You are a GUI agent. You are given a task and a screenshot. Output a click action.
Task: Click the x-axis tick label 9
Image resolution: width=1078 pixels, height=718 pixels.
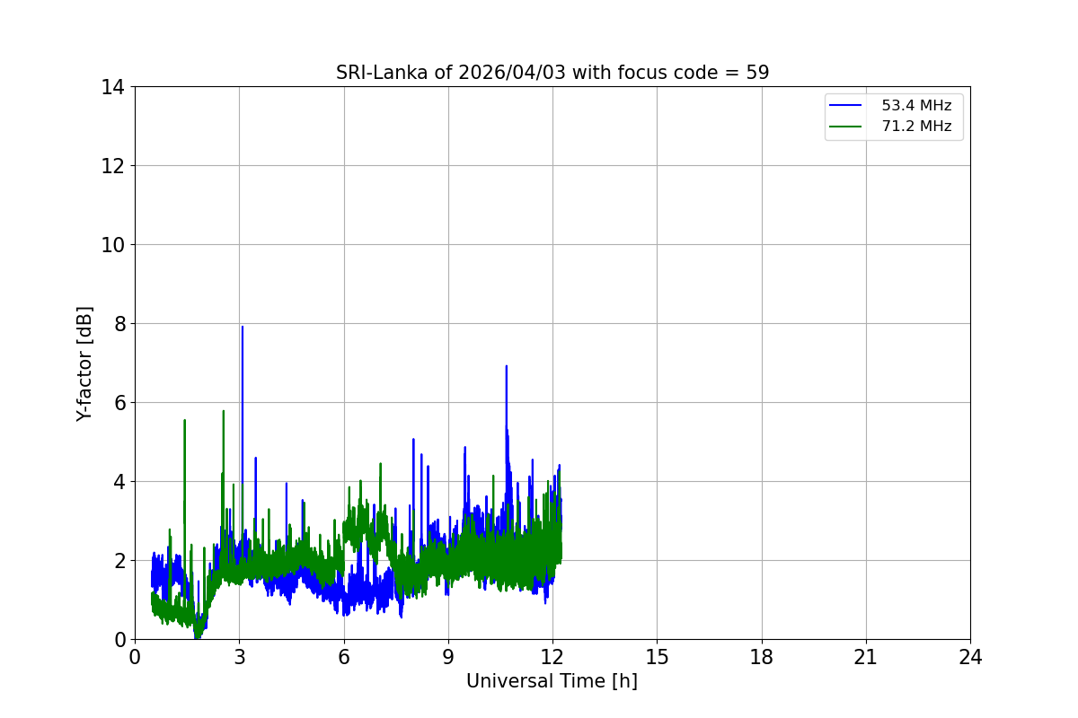[x=448, y=657]
